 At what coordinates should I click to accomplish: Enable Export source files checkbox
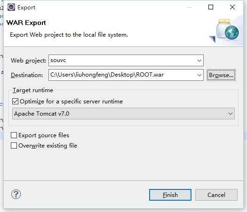(14, 135)
